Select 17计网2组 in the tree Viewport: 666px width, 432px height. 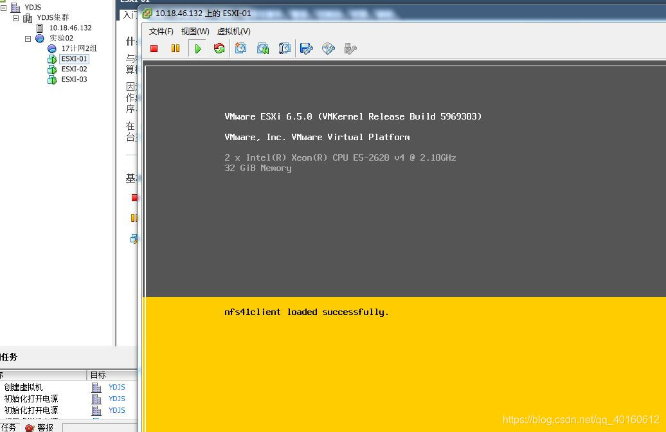(x=79, y=48)
